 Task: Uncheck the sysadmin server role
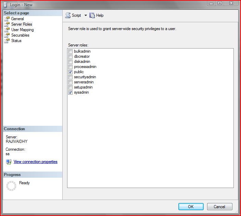[71, 92]
